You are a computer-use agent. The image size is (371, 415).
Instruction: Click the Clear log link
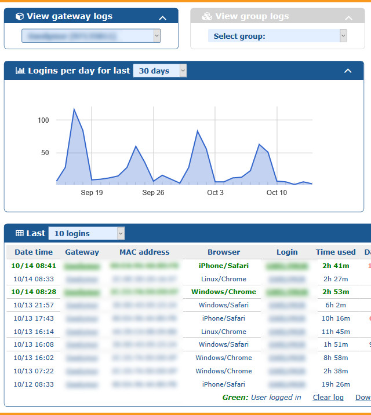pos(328,397)
